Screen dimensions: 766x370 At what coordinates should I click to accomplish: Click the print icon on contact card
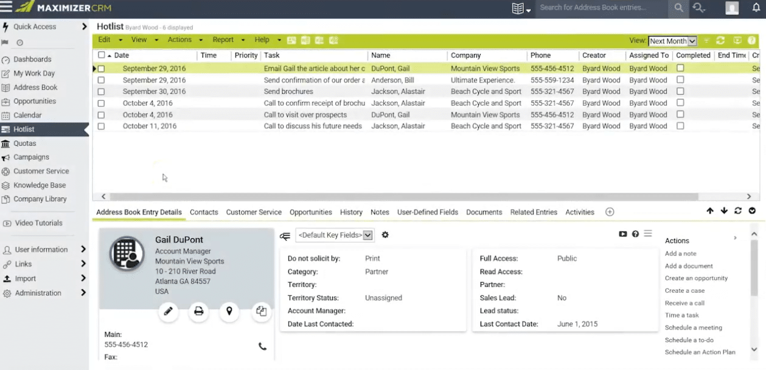point(198,311)
